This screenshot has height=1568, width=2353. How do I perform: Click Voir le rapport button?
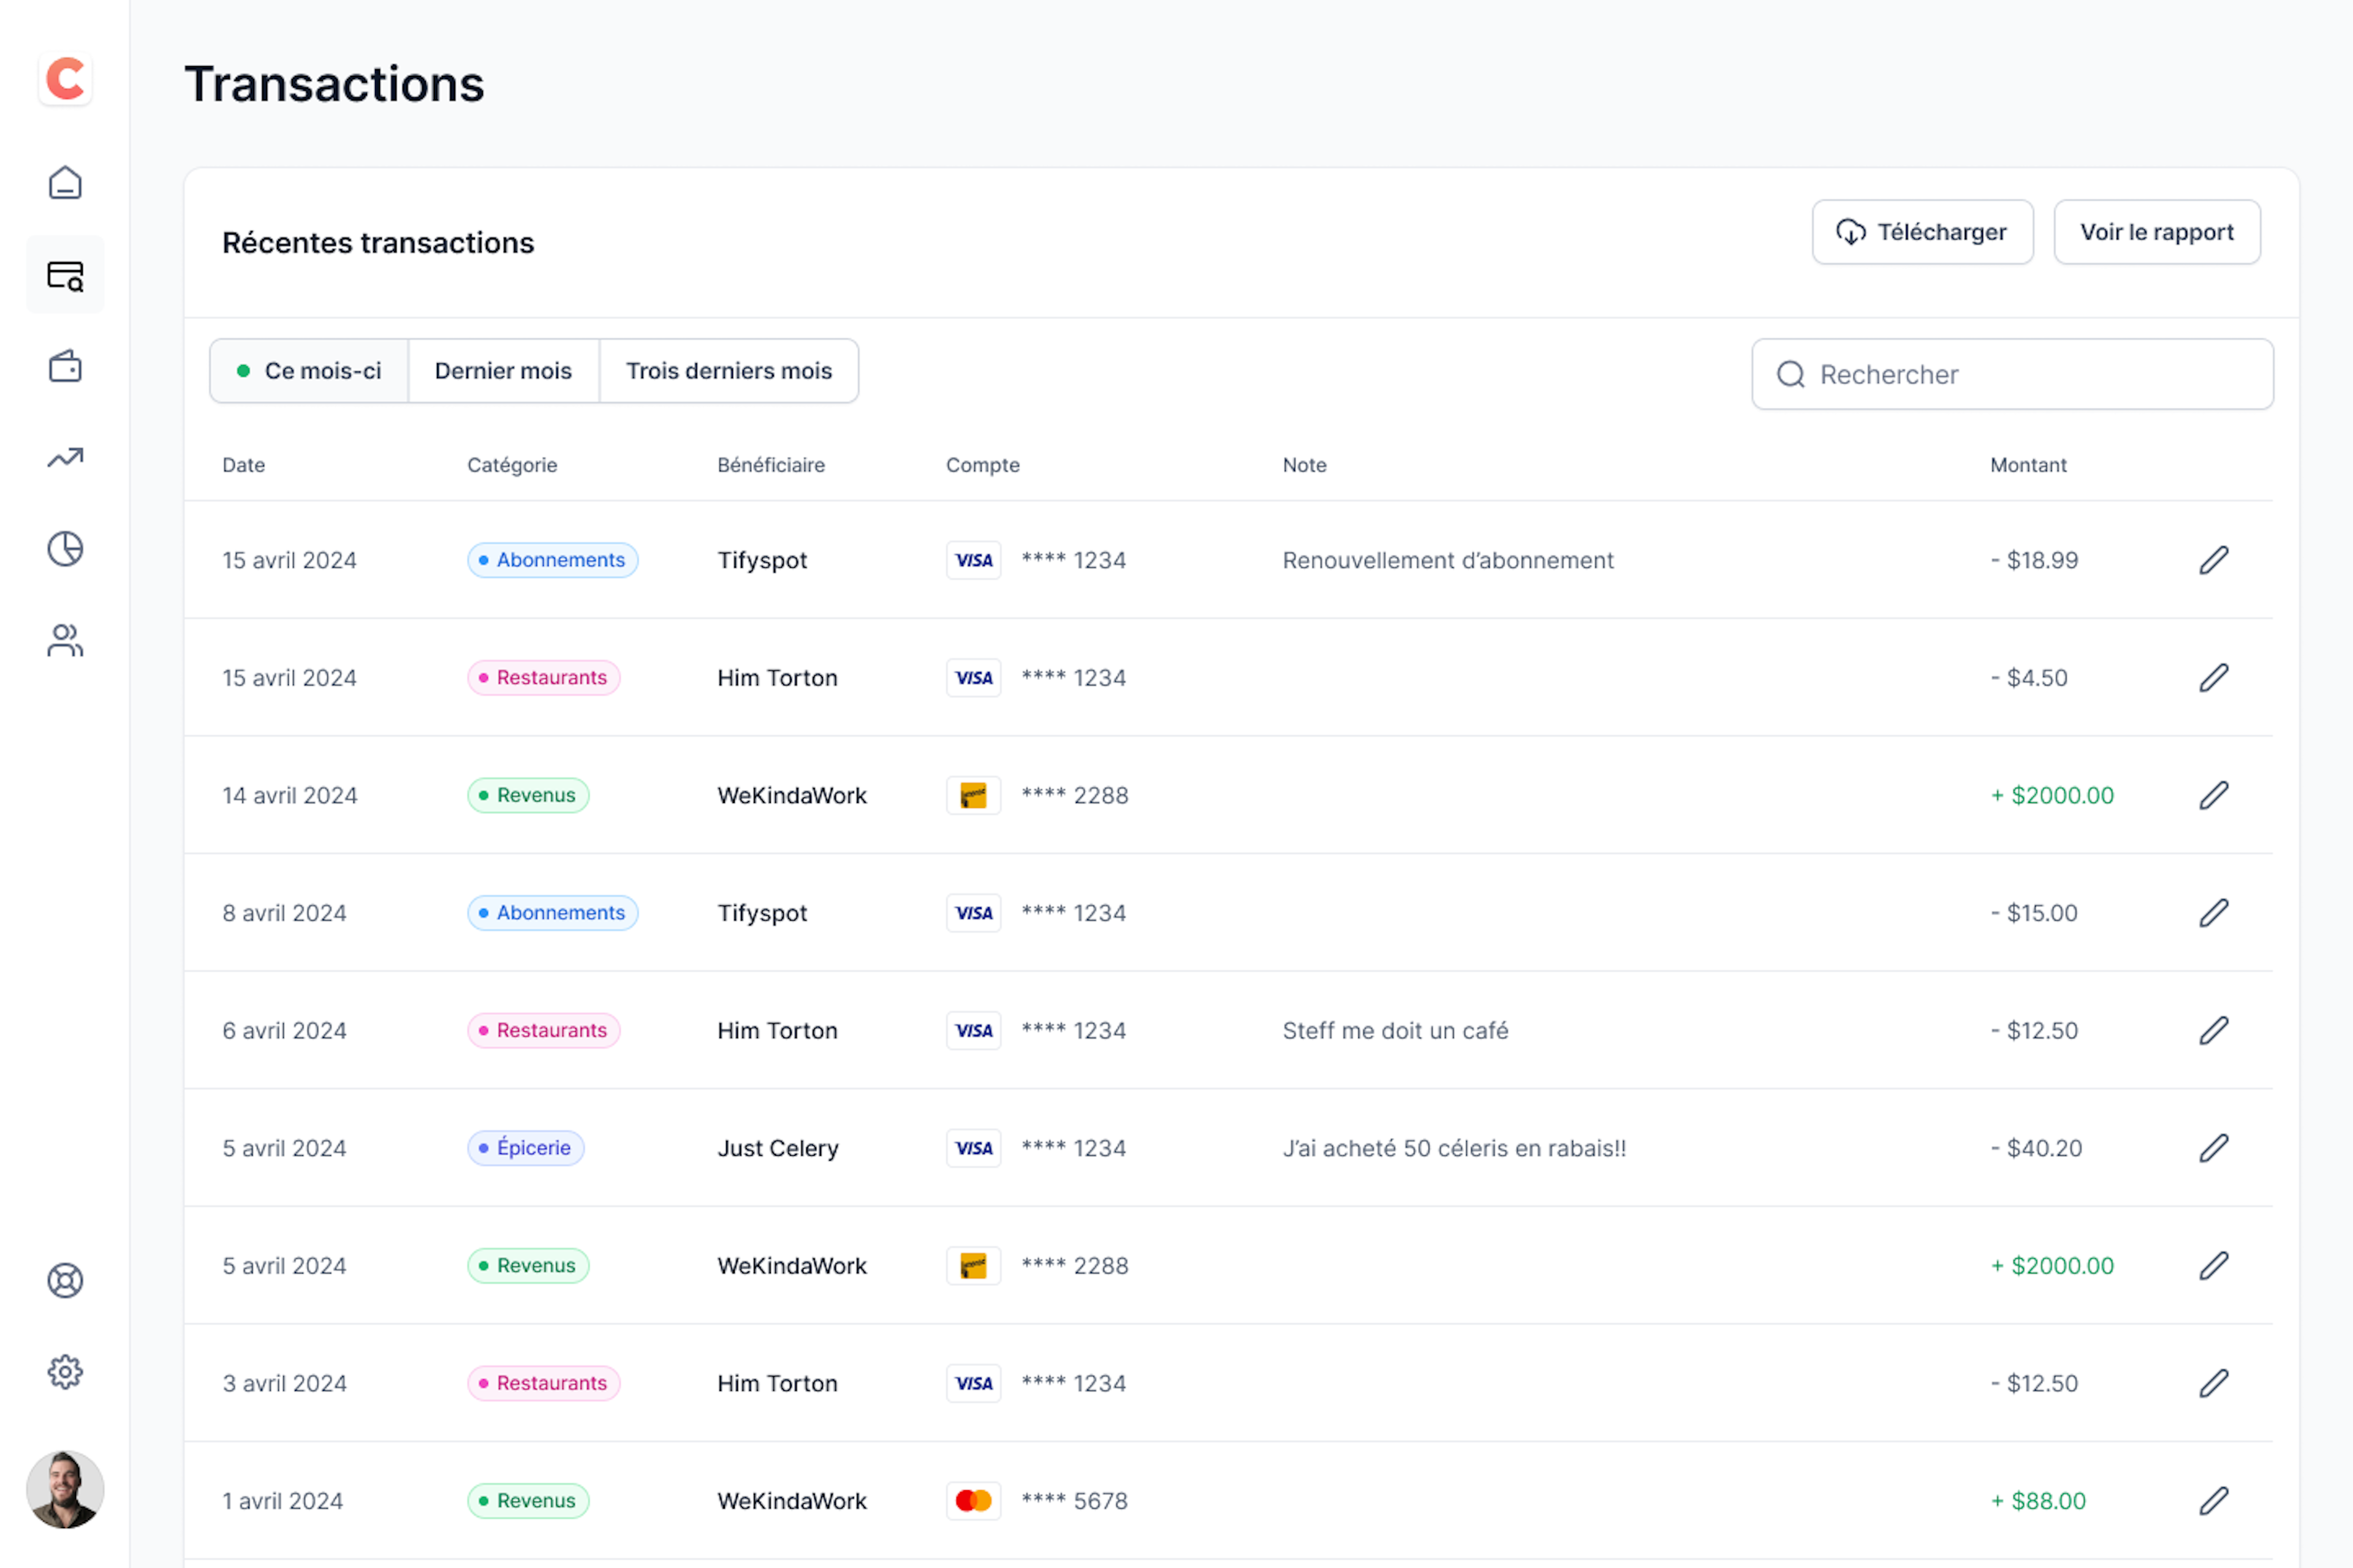tap(2157, 232)
